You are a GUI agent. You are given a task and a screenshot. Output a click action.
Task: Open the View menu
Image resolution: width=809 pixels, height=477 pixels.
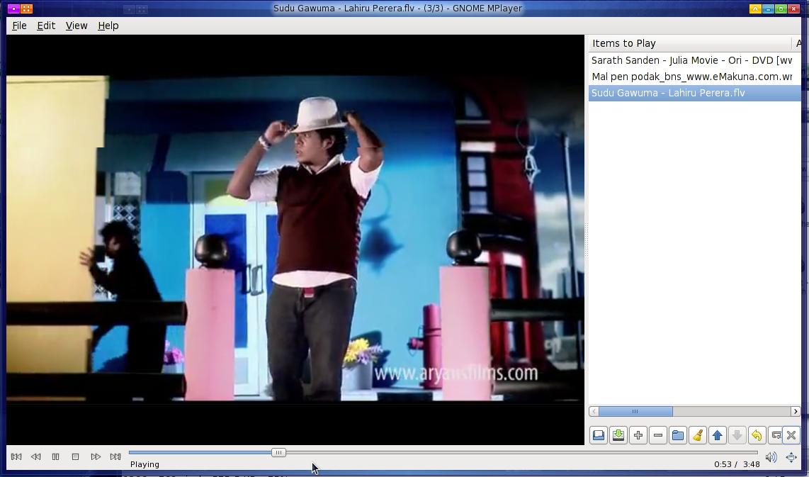tap(77, 26)
